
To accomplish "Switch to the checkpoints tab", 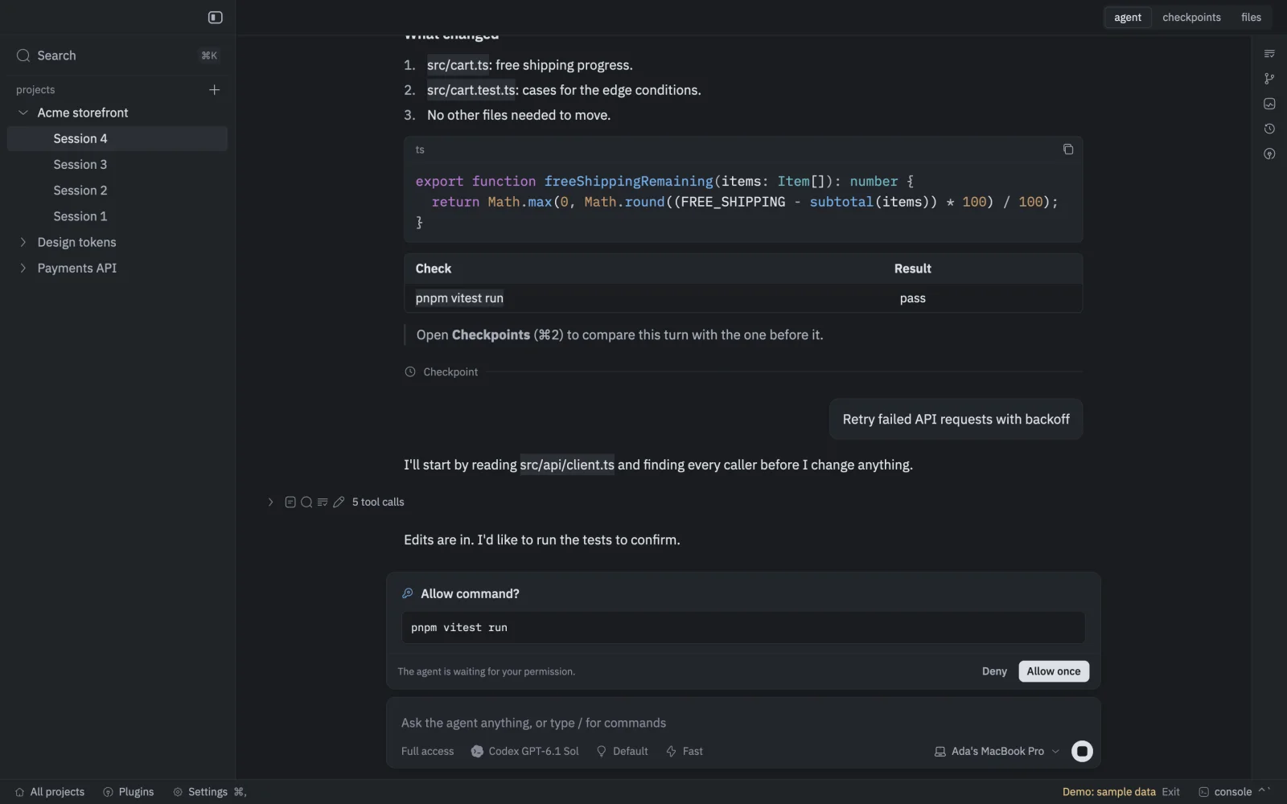I will (1191, 17).
